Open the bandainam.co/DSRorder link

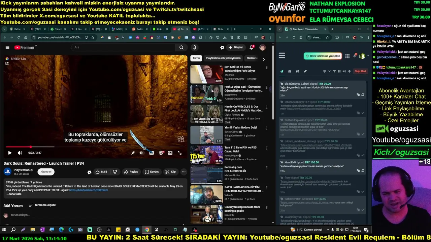click(89, 190)
